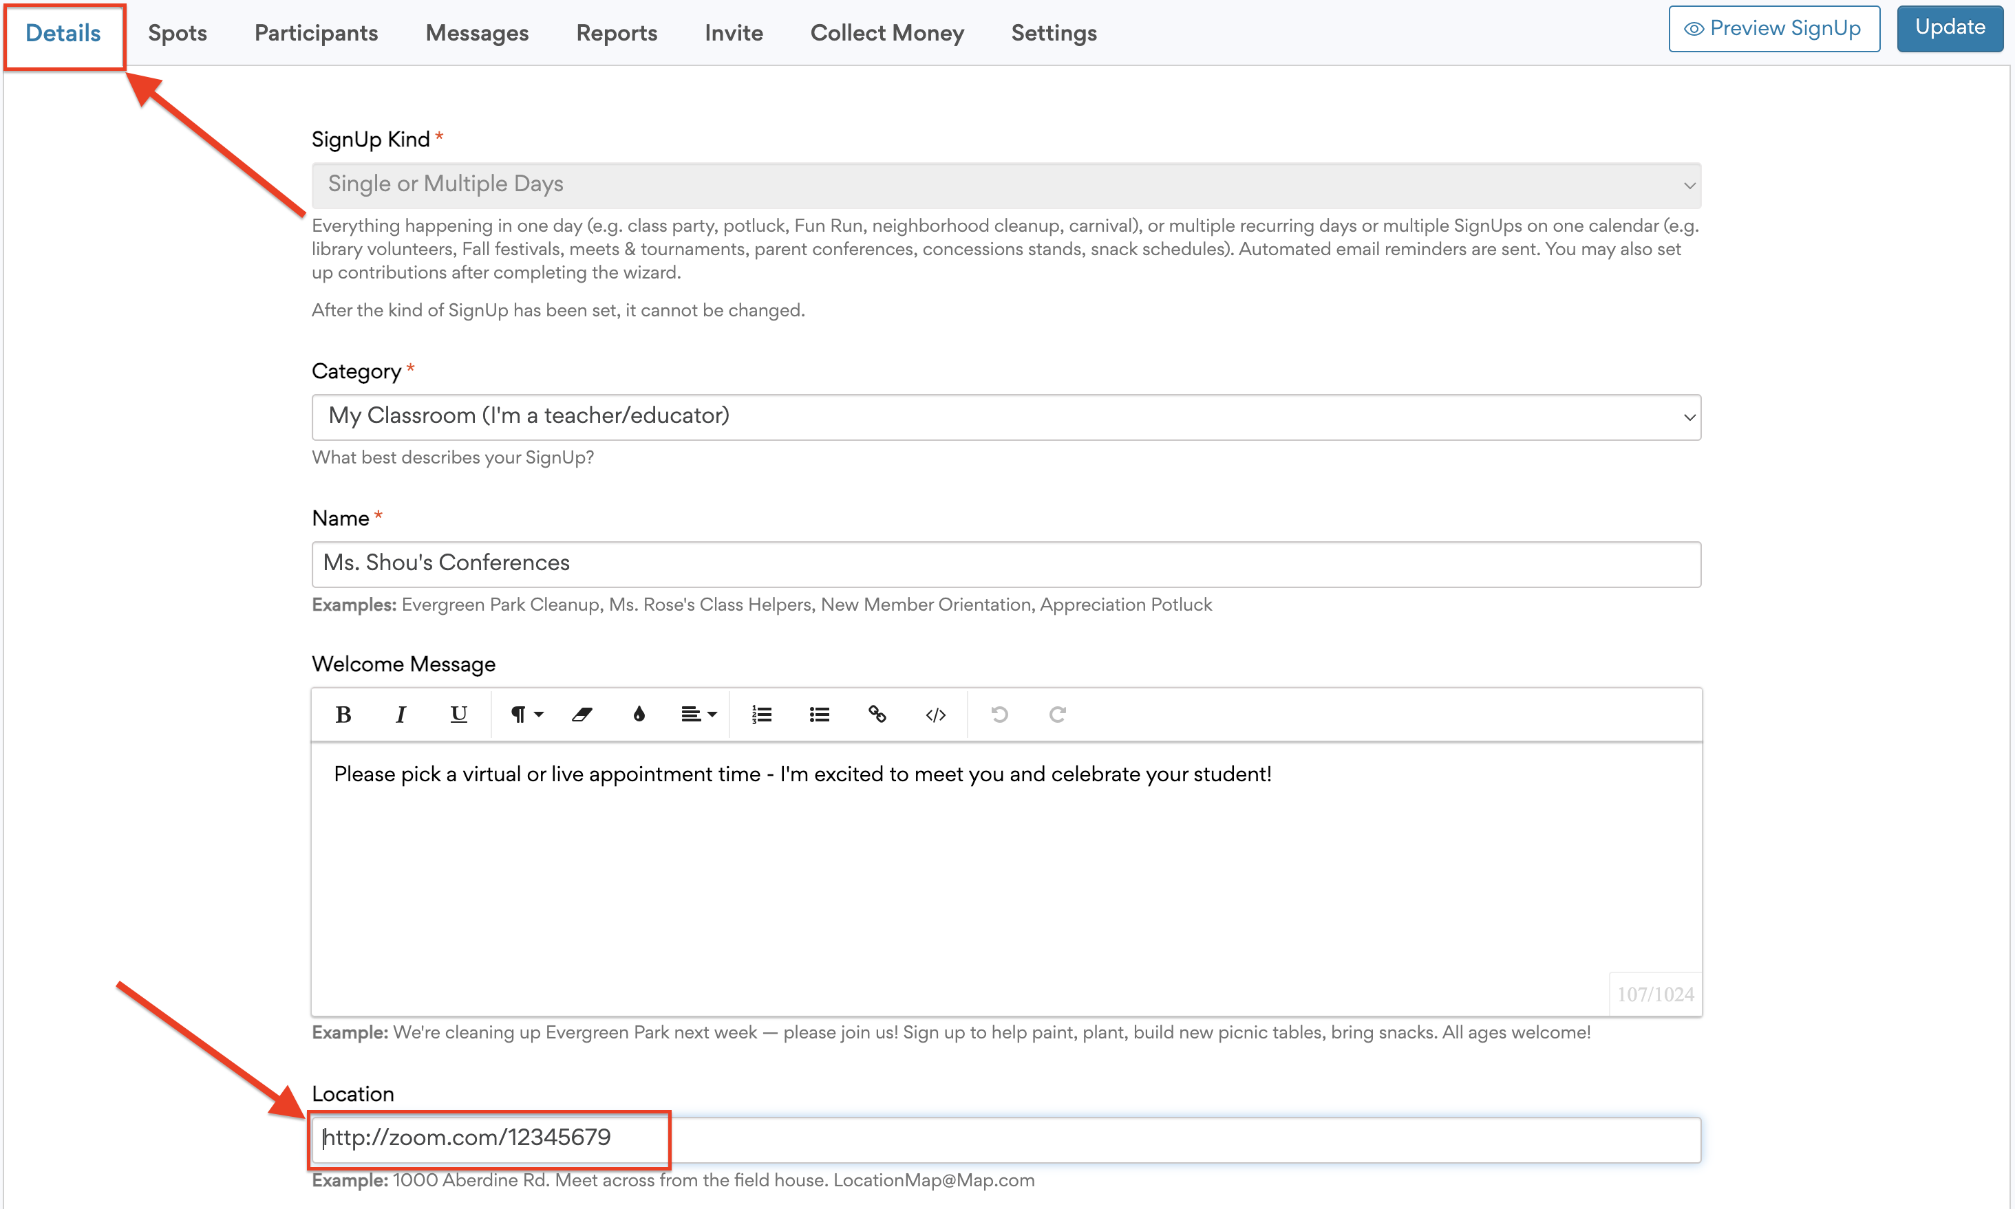The width and height of the screenshot is (2015, 1209).
Task: Select the Invite tab
Action: (734, 32)
